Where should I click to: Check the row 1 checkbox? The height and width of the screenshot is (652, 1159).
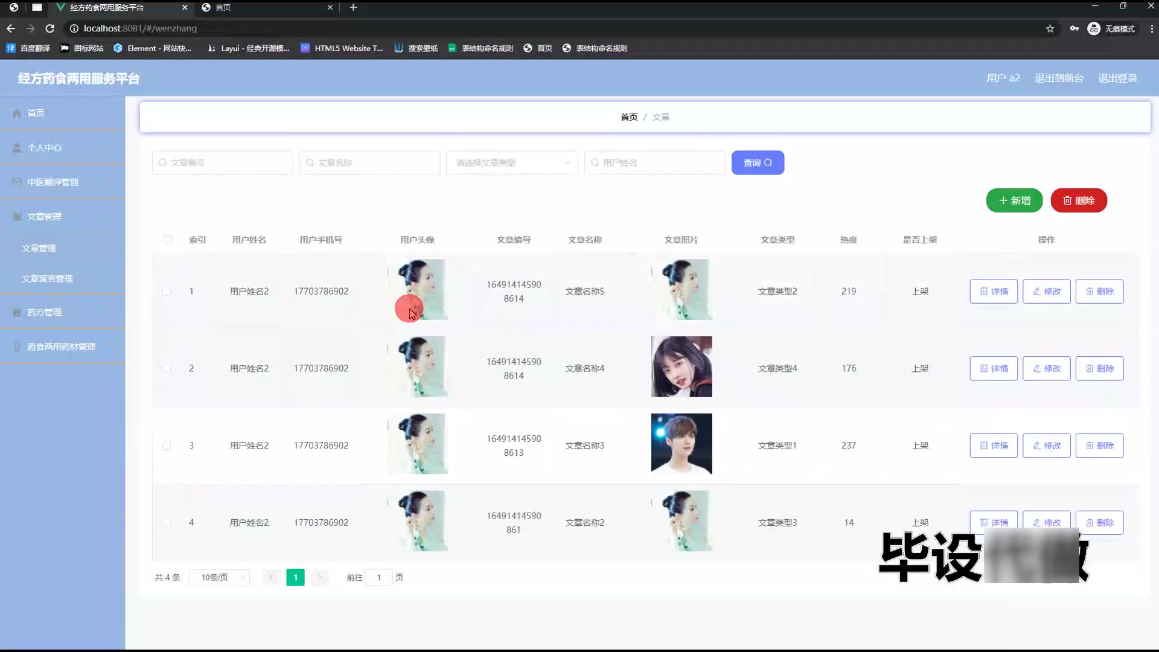pyautogui.click(x=167, y=292)
